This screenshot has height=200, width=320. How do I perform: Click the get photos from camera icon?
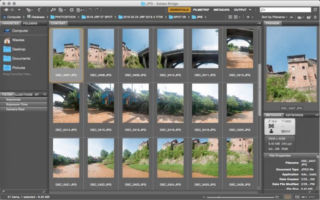(x=53, y=9)
